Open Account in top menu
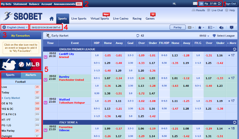 pos(47,4)
